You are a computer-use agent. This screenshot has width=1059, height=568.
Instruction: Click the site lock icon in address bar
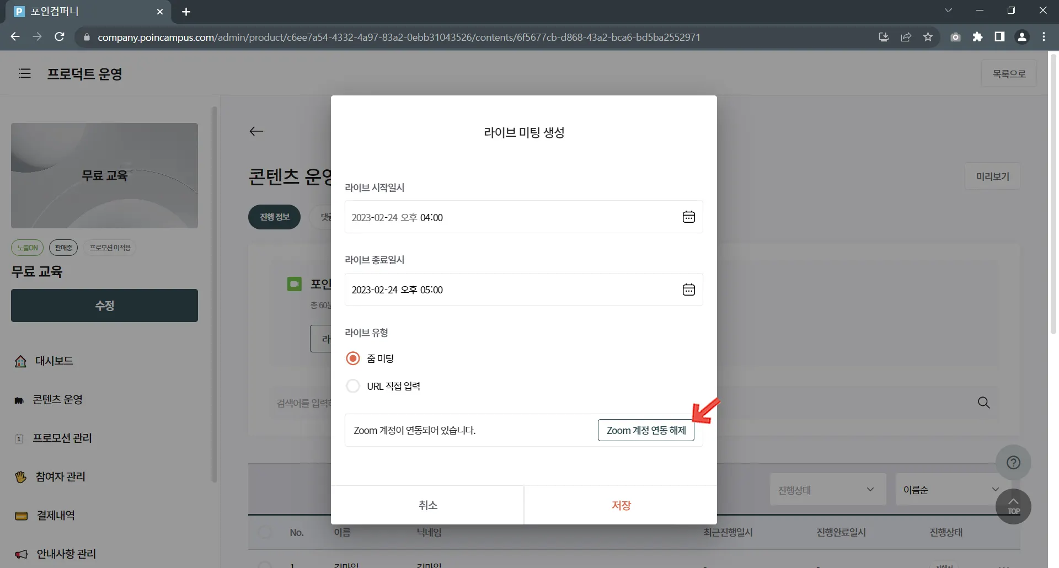[86, 37]
